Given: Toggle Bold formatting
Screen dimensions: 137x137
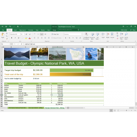Looking at the screenshot, I should (12, 38).
